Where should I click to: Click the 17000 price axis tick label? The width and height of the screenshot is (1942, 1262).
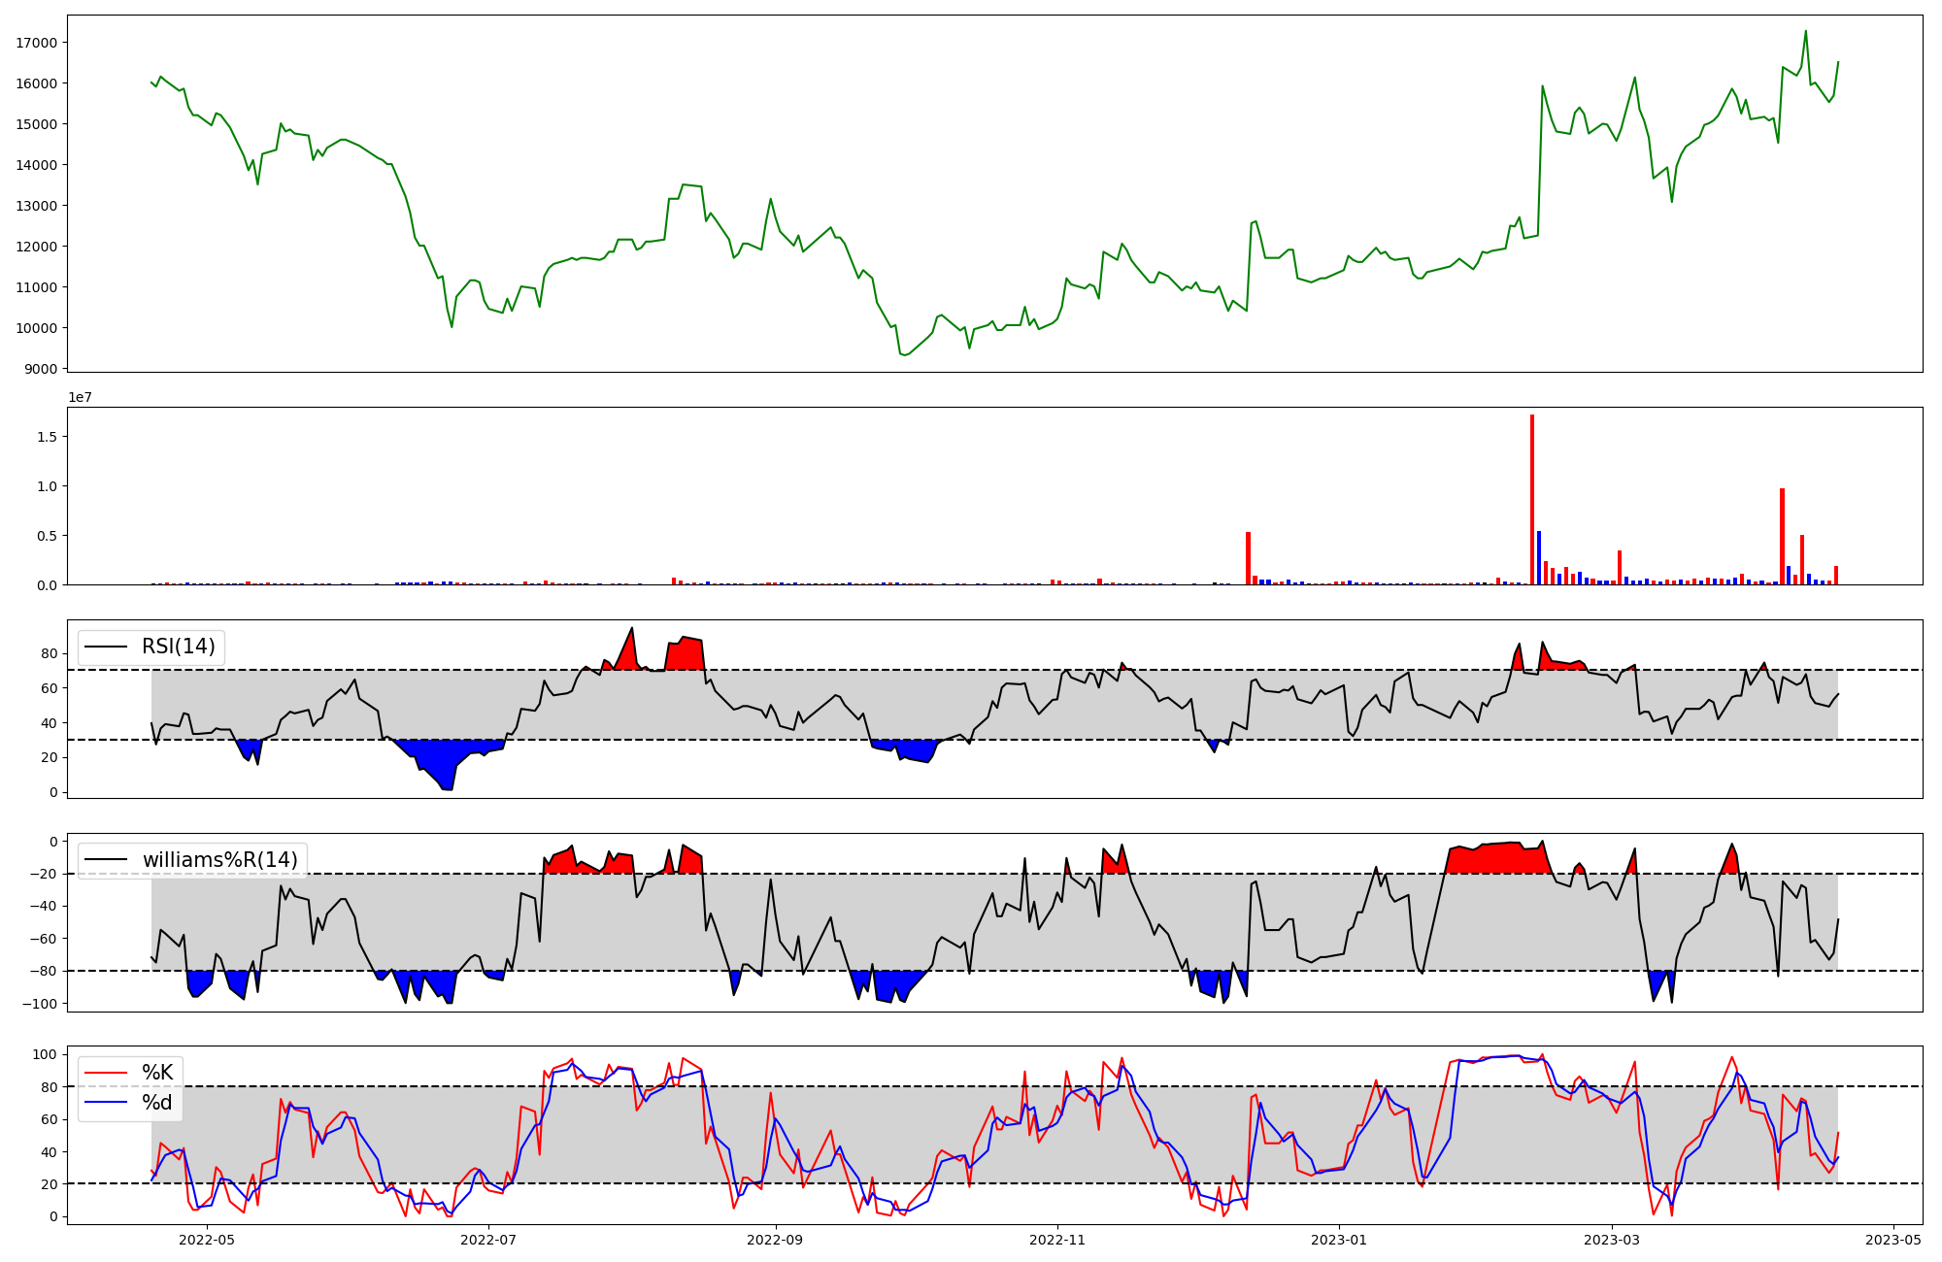pyautogui.click(x=37, y=43)
